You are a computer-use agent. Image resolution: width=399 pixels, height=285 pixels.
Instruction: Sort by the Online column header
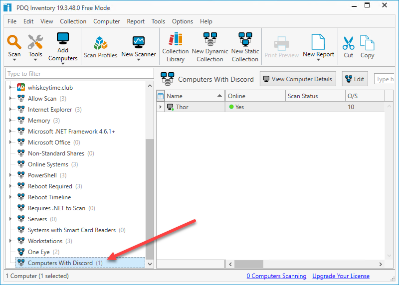pos(255,96)
